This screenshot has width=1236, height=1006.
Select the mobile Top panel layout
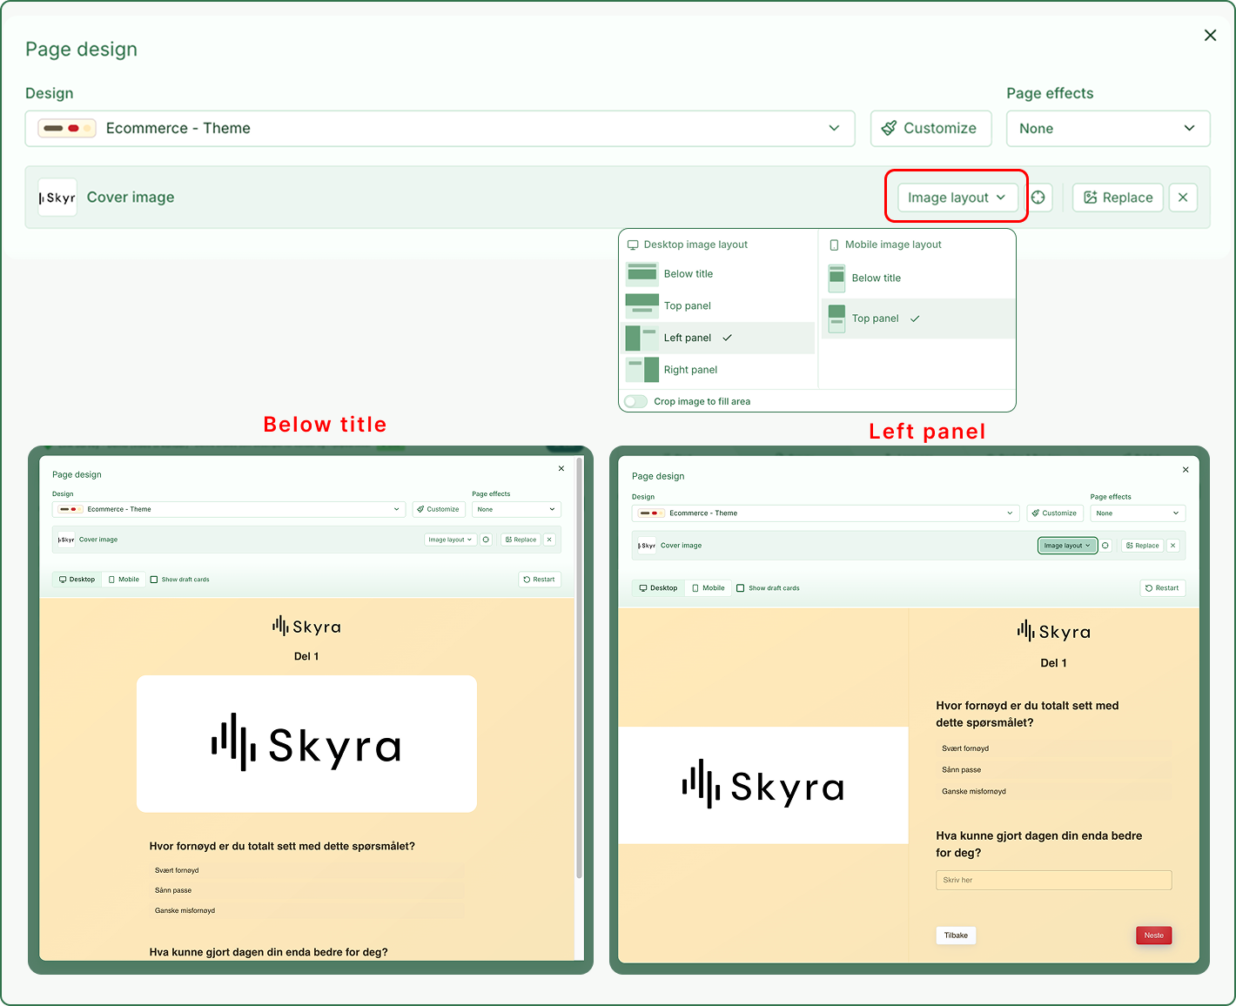coord(918,319)
